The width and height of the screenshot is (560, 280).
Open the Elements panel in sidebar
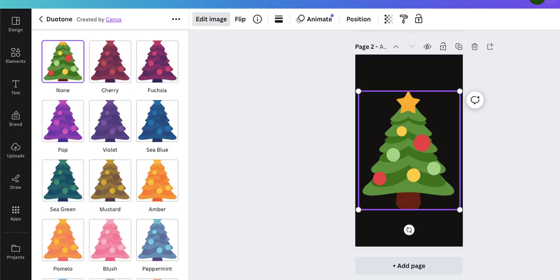coord(15,55)
